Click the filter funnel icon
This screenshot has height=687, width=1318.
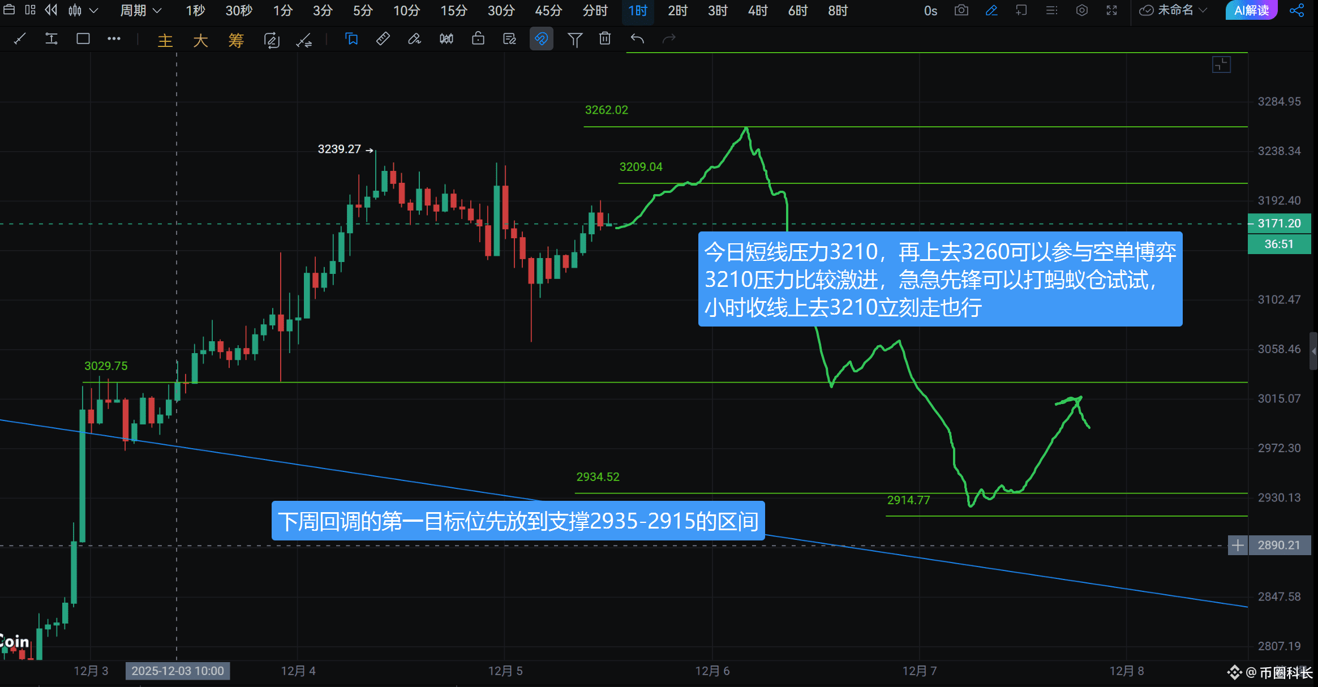[574, 39]
